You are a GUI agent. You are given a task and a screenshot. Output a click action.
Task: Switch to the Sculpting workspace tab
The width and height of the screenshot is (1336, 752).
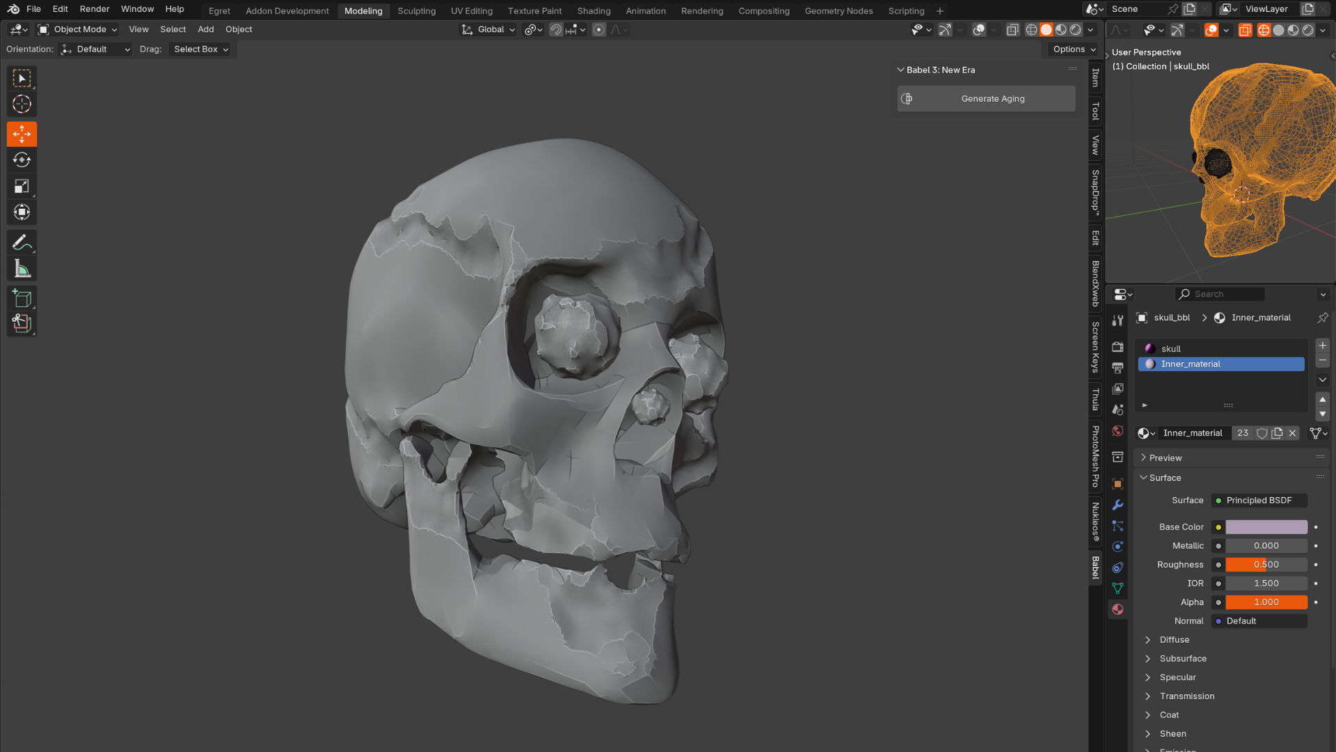point(416,10)
